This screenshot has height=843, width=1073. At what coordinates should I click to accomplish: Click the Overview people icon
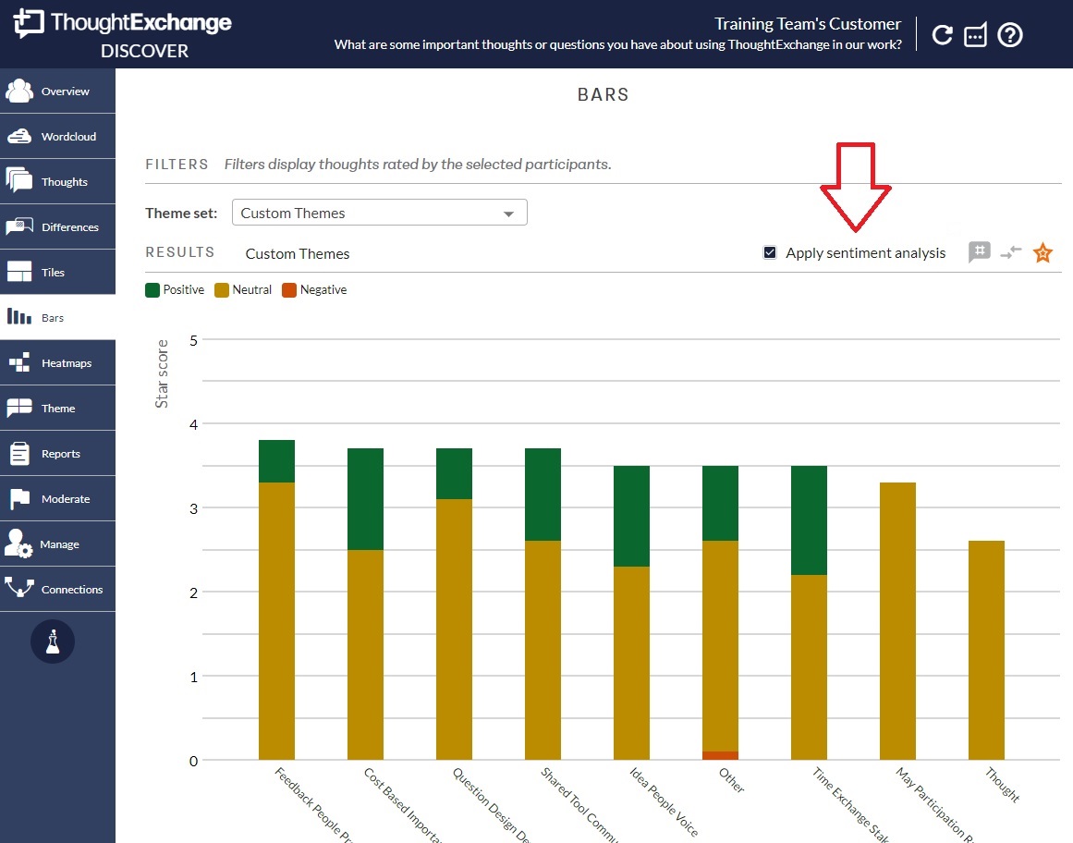pos(19,91)
